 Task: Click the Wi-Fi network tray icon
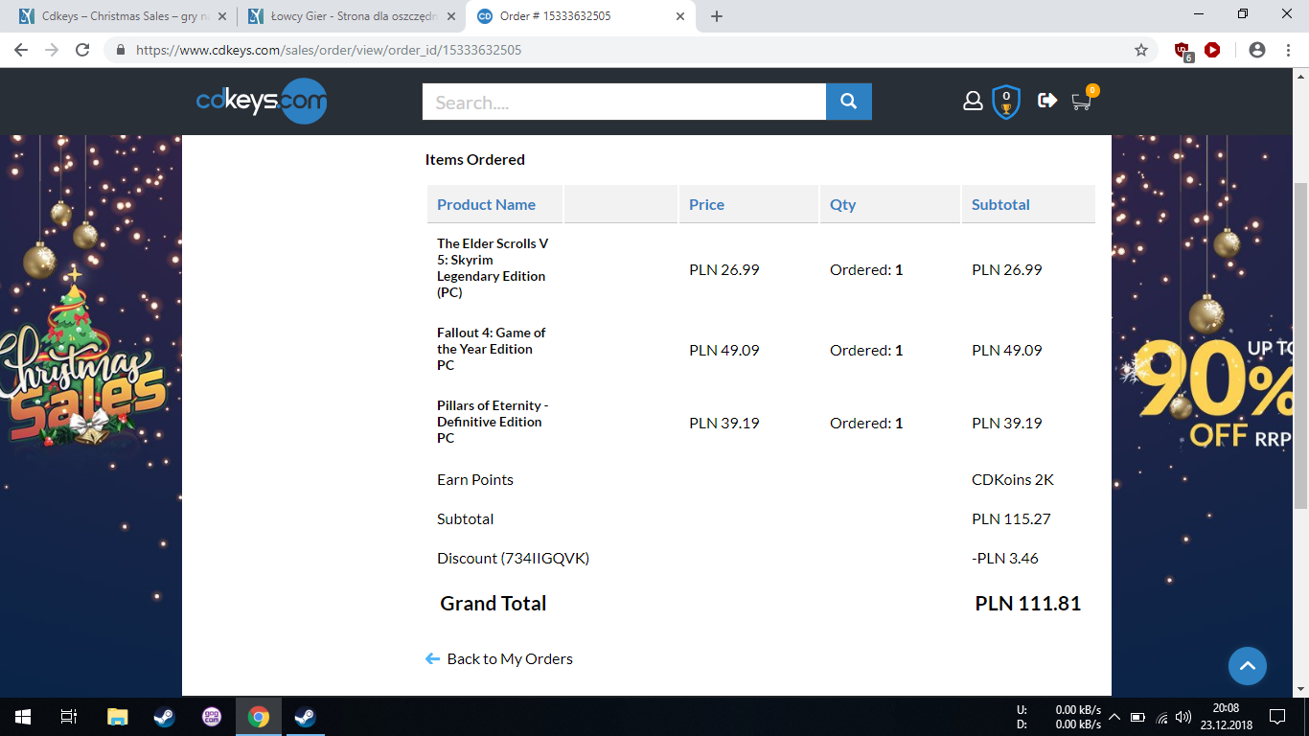click(x=1161, y=717)
